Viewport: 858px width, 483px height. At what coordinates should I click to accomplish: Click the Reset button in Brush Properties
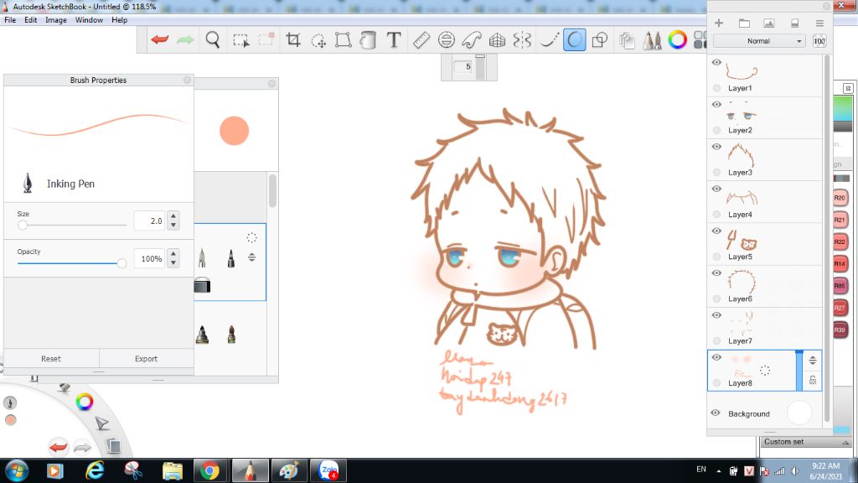(x=51, y=359)
